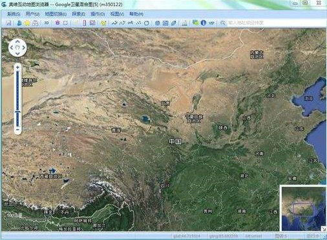This screenshot has height=240, width=327.
Task: Open the 帮助(H) menu
Action: 136,14
